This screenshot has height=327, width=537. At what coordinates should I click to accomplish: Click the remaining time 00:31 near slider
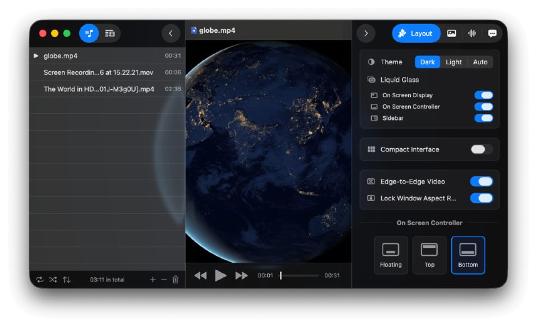[x=332, y=275]
